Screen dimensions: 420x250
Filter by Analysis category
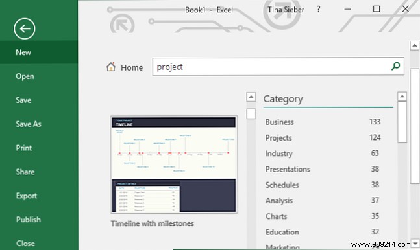[x=323, y=200]
